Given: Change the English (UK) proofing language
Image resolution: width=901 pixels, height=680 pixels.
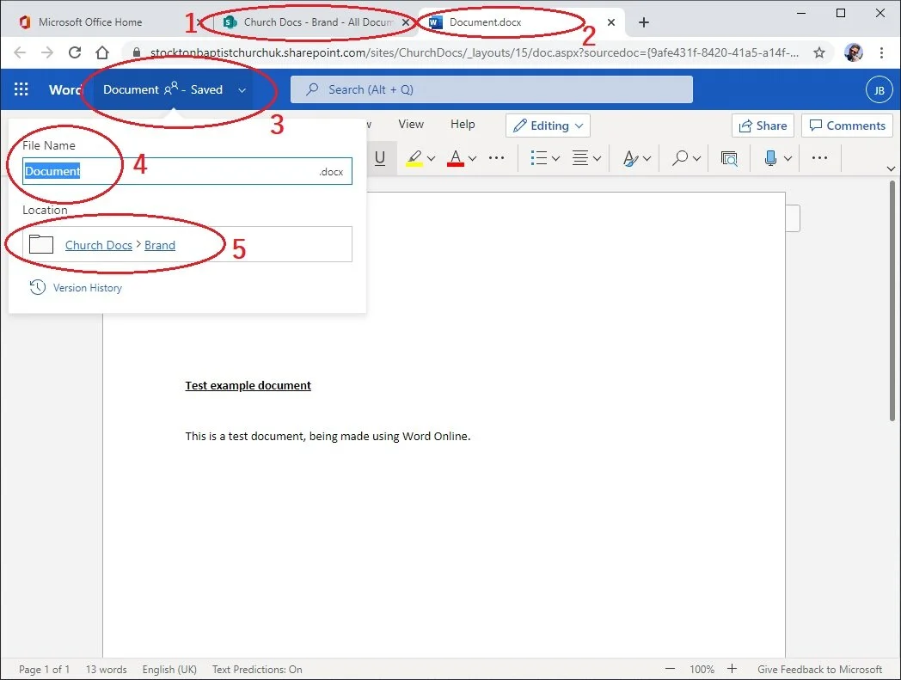Looking at the screenshot, I should [x=169, y=669].
